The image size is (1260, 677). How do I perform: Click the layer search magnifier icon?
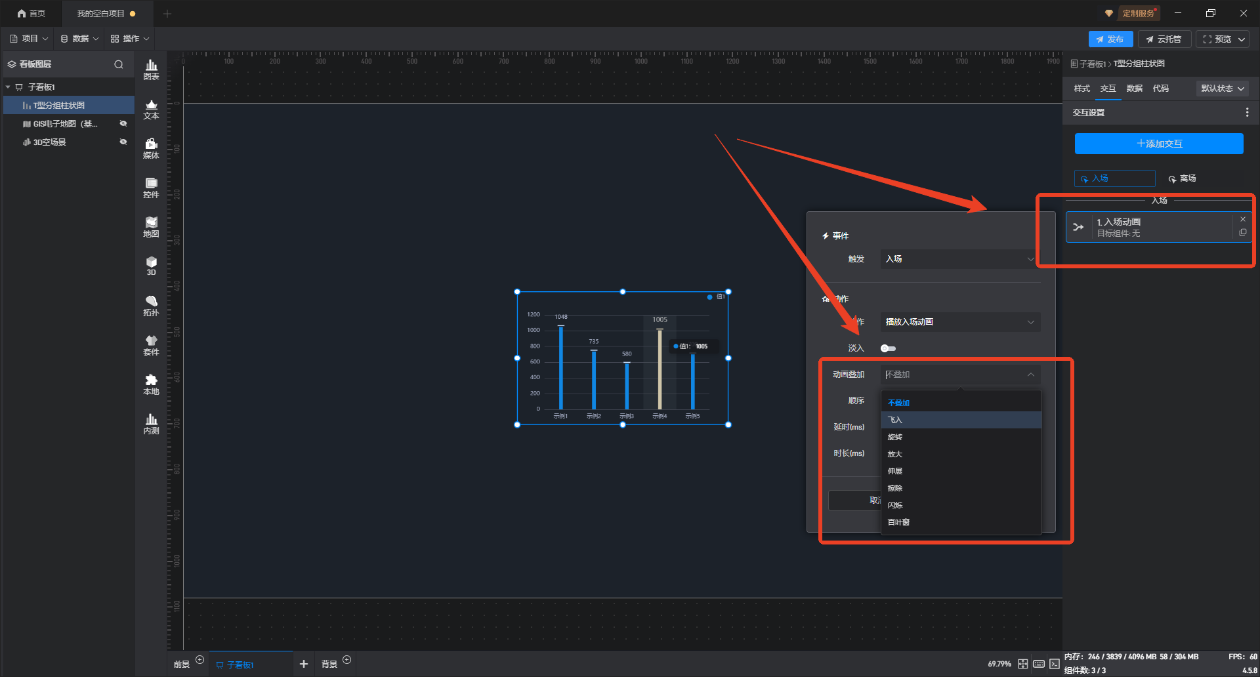point(119,64)
